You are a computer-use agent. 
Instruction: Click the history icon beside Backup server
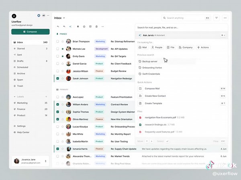(x=140, y=61)
